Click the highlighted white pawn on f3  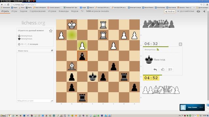(x=82, y=45)
